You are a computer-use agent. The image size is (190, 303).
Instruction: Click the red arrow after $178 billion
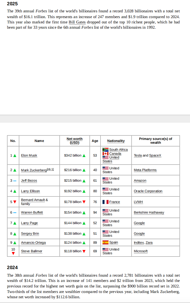click(x=84, y=202)
